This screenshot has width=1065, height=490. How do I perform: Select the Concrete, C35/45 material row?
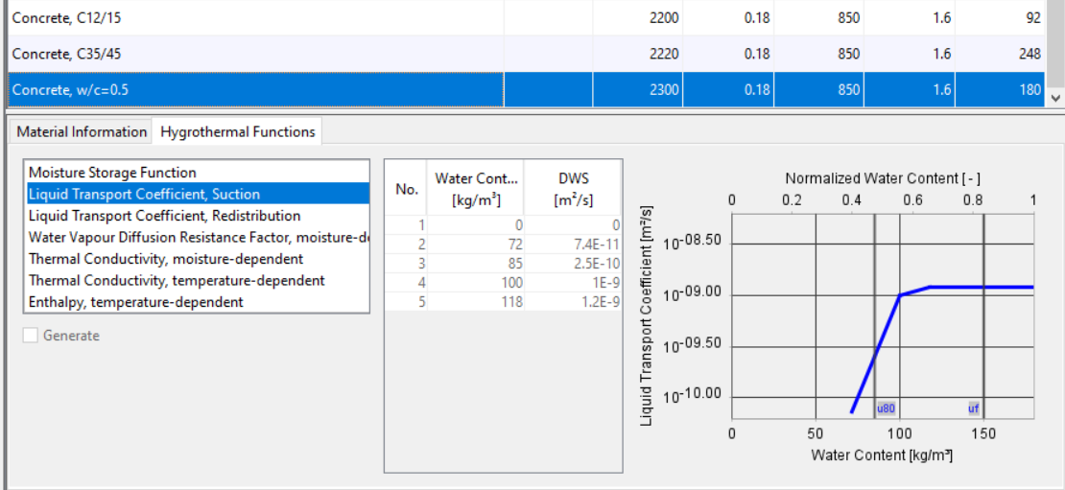pyautogui.click(x=526, y=54)
